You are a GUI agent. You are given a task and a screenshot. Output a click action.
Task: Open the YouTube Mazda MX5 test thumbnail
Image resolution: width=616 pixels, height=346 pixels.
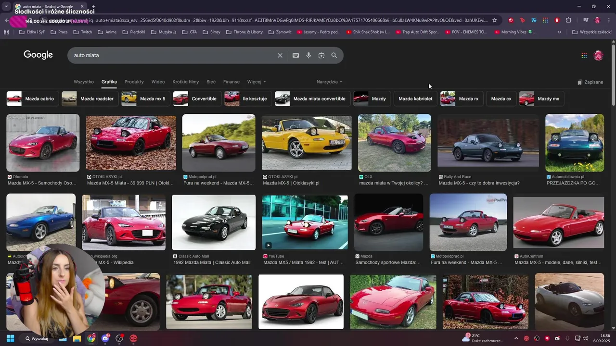click(305, 222)
